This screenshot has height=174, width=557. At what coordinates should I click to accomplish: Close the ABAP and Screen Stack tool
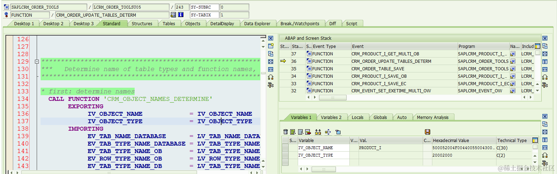[545, 38]
